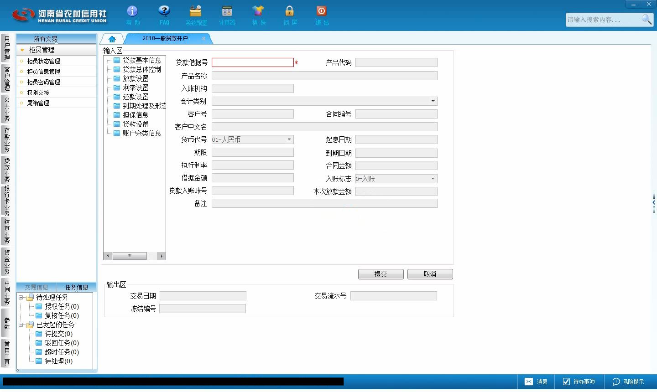This screenshot has width=657, height=392.
Task: Focus the search content input box
Action: 602,20
